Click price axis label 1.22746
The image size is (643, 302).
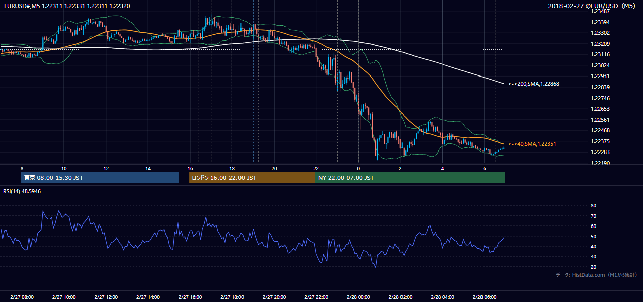tap(600, 98)
